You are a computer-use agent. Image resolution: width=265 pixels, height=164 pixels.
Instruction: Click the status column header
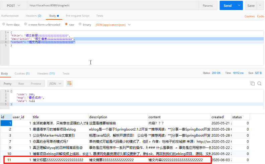click(241, 117)
